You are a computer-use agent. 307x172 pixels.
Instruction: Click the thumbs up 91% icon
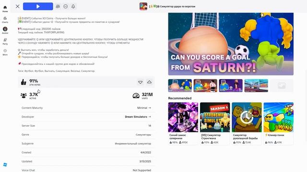click(24, 82)
